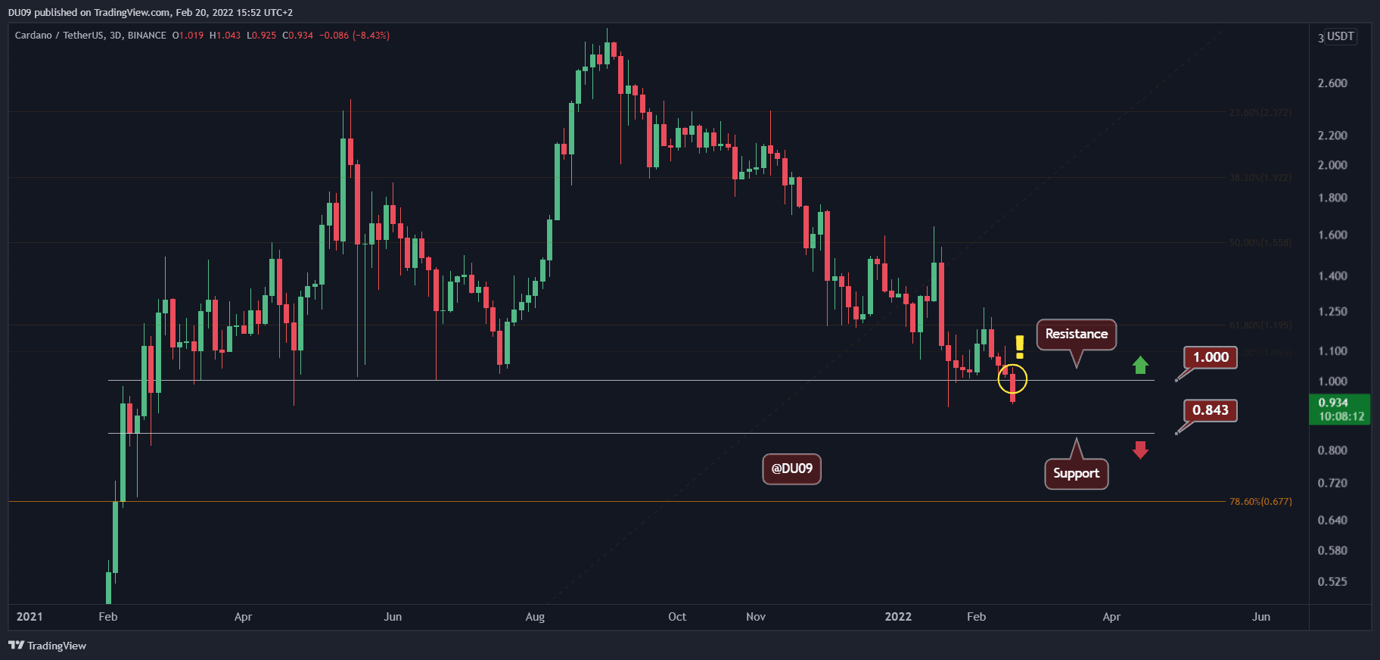Click the TradingView logo icon
This screenshot has height=660, width=1380.
16,646
